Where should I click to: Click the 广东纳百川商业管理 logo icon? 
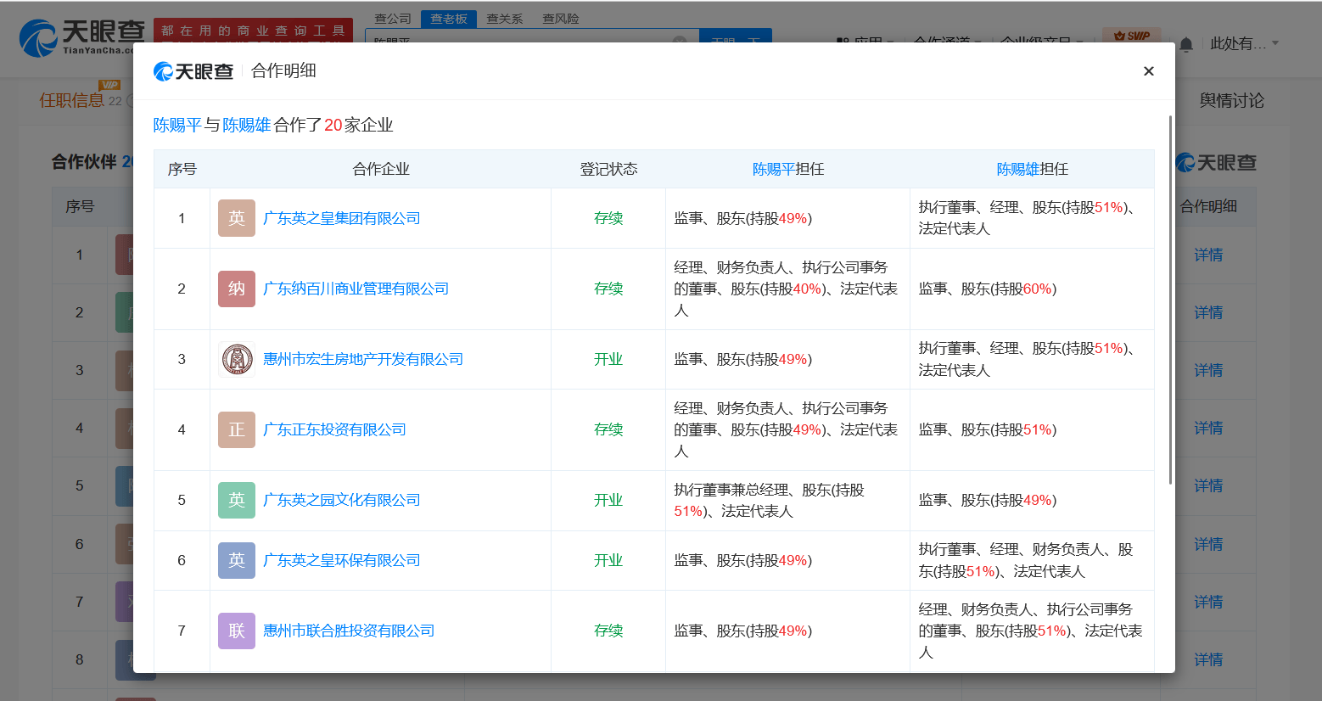point(236,289)
